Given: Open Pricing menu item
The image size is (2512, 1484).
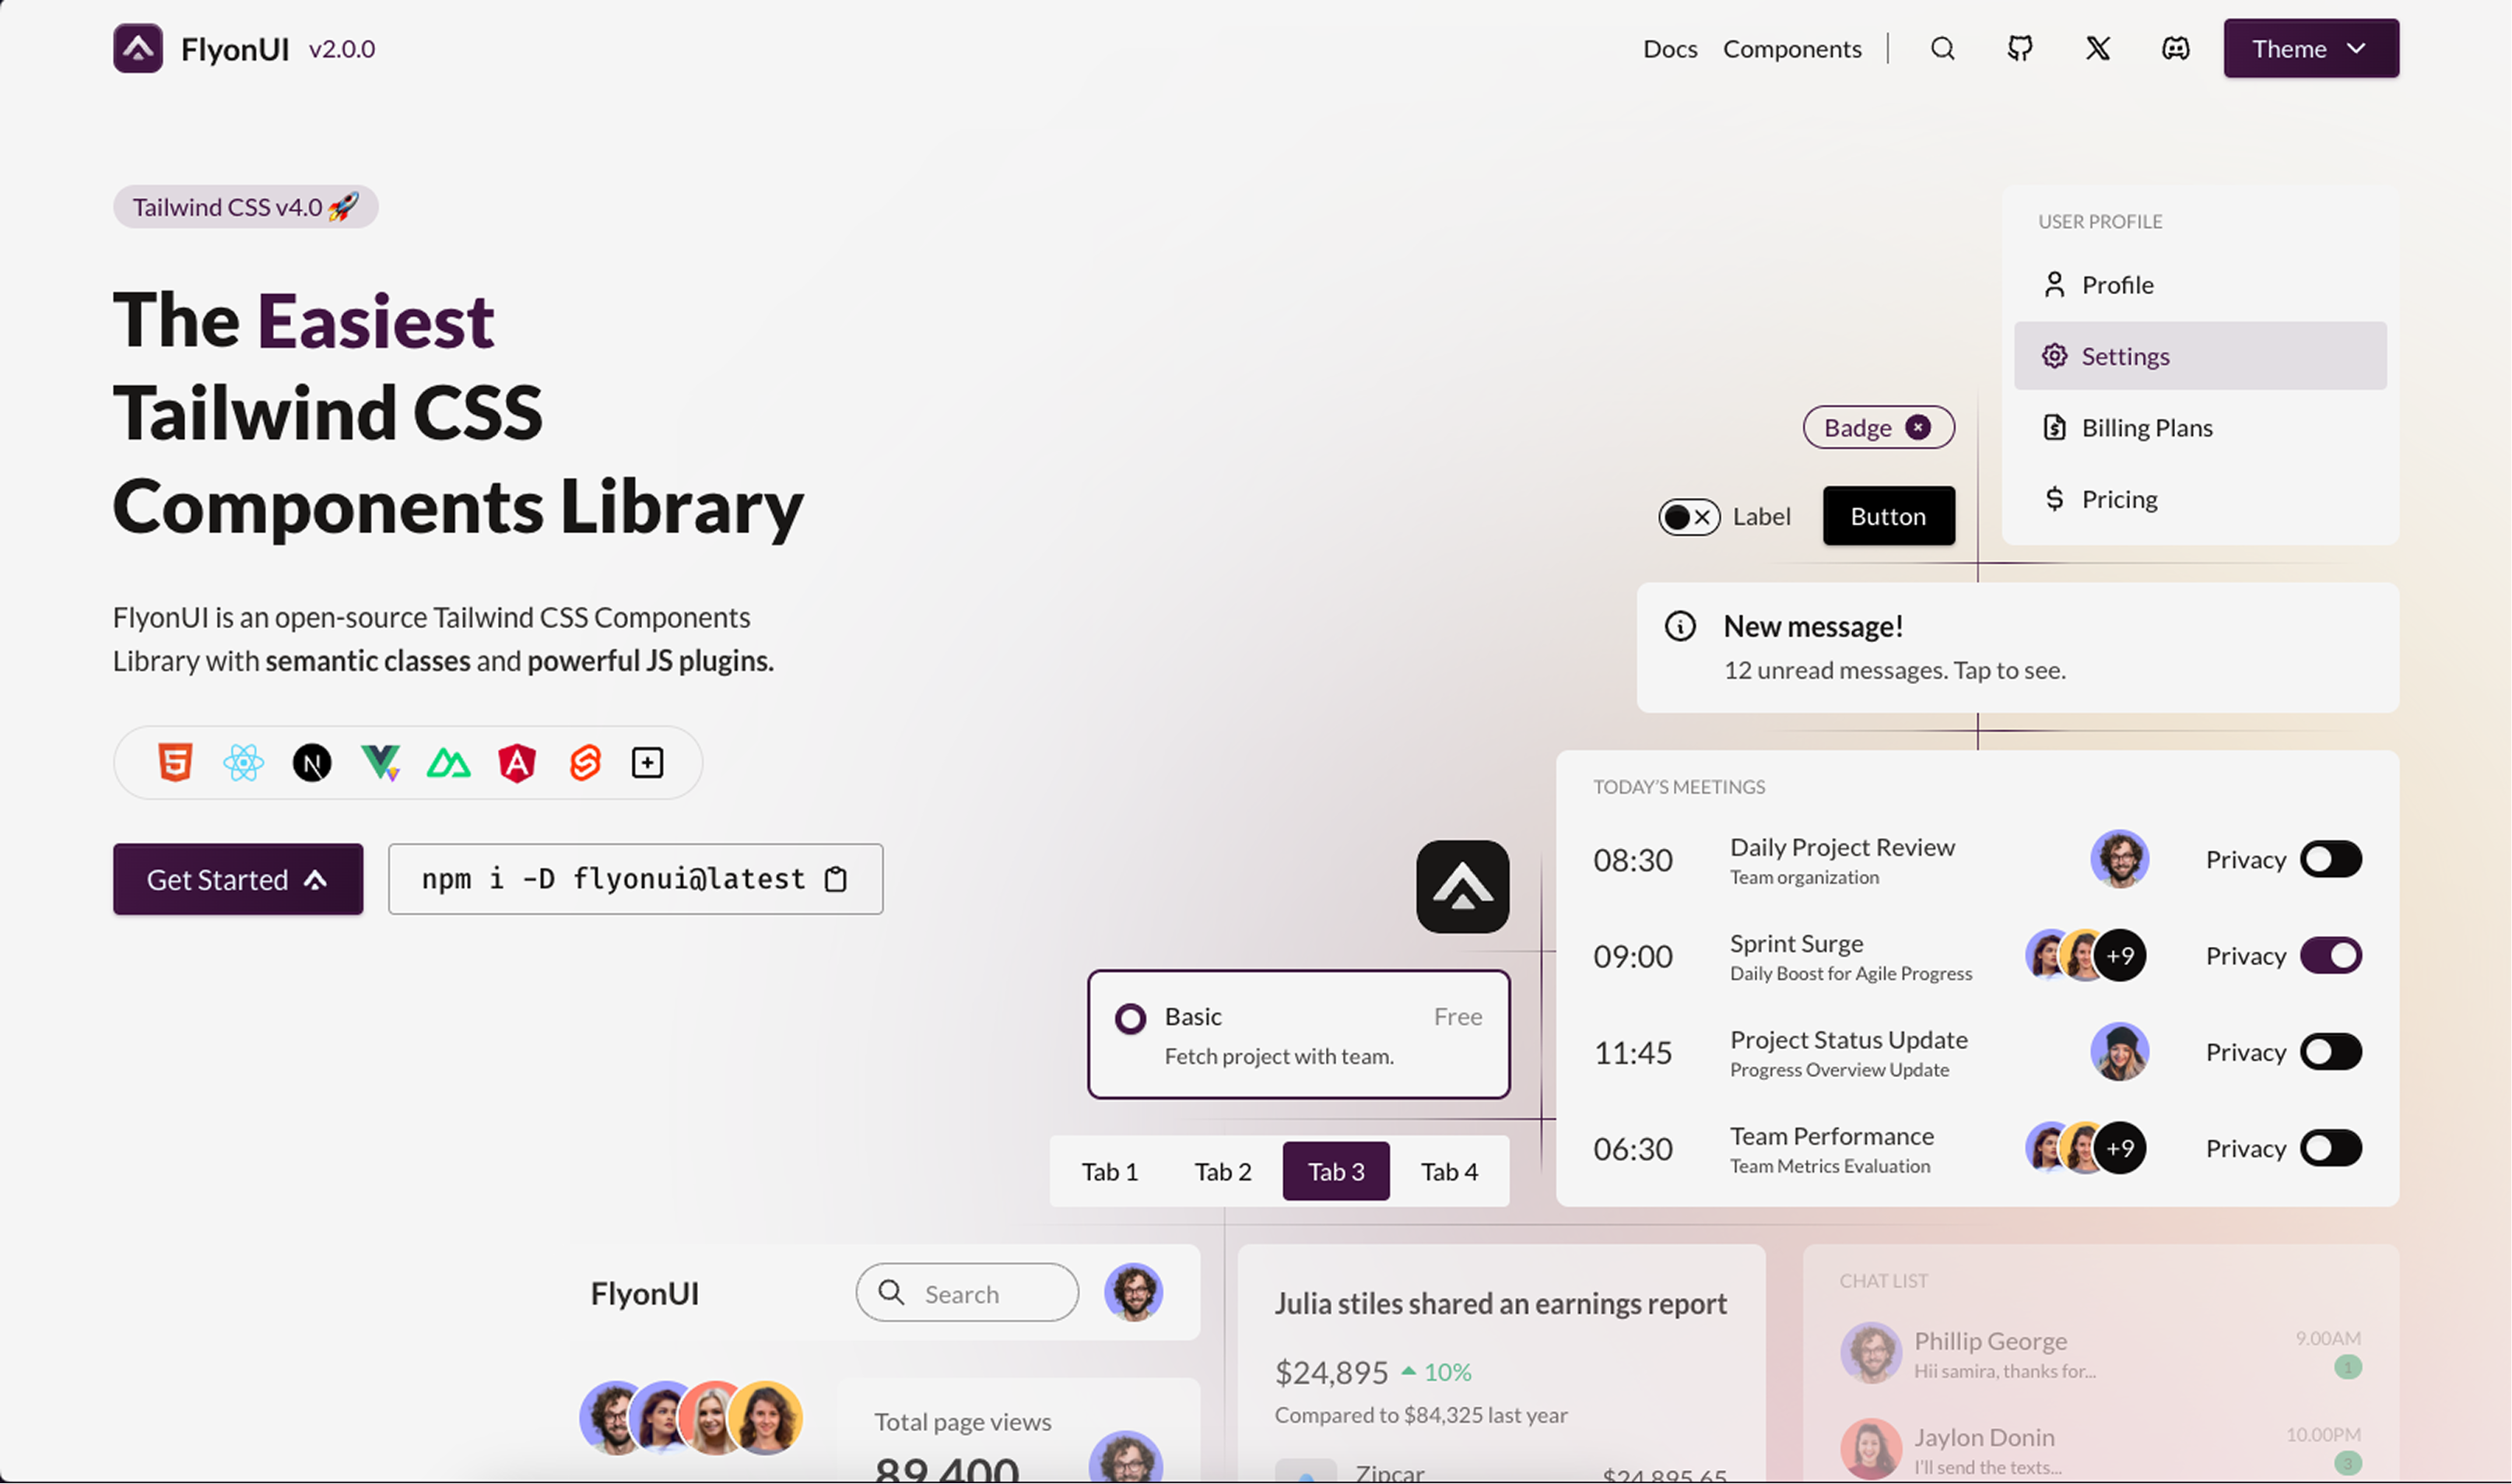Looking at the screenshot, I should pos(2200,499).
